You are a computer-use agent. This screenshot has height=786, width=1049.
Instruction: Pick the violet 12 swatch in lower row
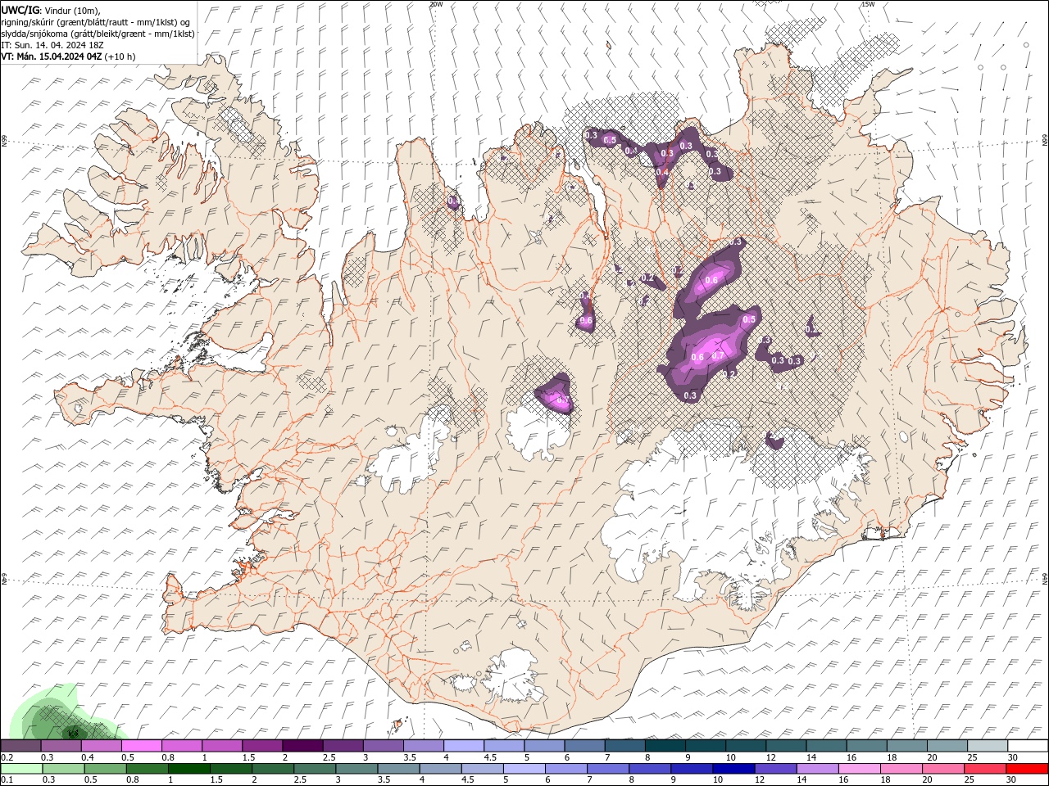[x=775, y=769]
